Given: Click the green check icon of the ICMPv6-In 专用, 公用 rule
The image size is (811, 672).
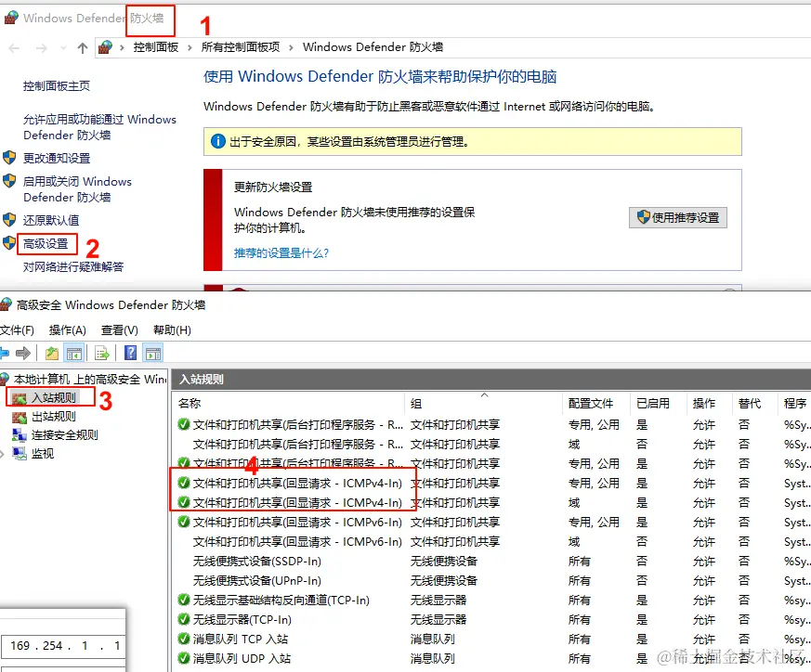Looking at the screenshot, I should (x=184, y=522).
